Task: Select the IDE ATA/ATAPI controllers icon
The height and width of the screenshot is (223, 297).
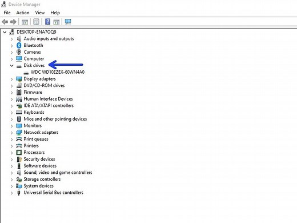Action: [x=19, y=106]
